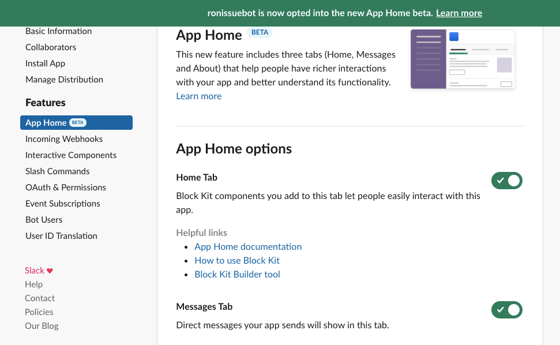
Task: Open Bot Users settings
Action: (x=44, y=219)
